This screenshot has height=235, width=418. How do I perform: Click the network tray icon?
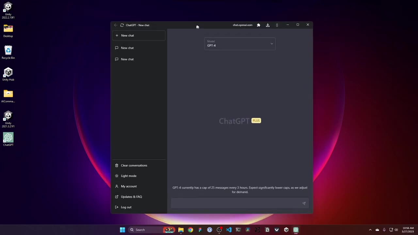(391, 230)
